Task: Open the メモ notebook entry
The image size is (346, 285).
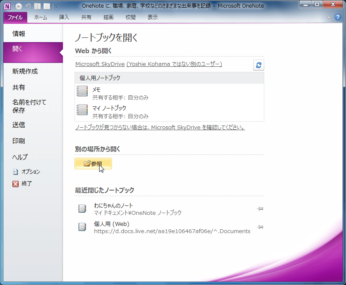Action: coord(169,93)
